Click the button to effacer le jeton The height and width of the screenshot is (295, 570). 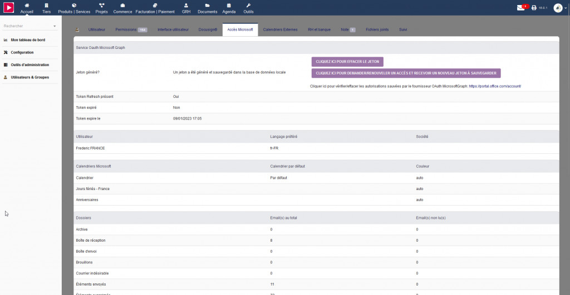coord(347,62)
